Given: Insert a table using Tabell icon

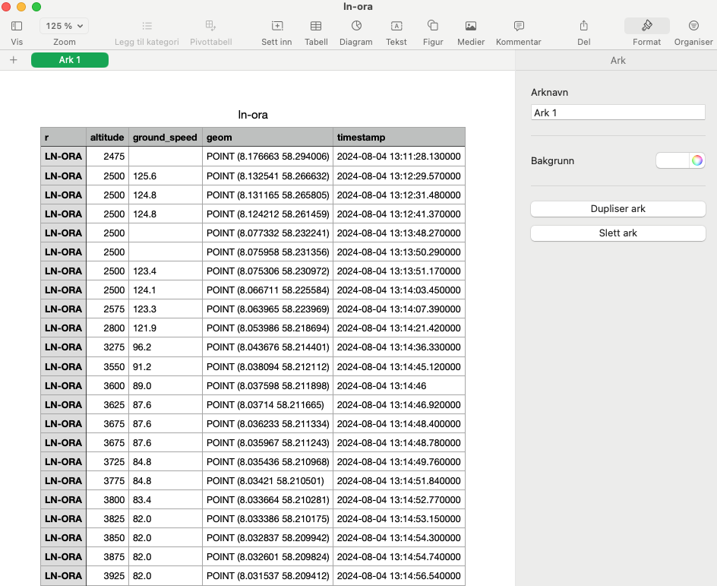Looking at the screenshot, I should point(316,26).
